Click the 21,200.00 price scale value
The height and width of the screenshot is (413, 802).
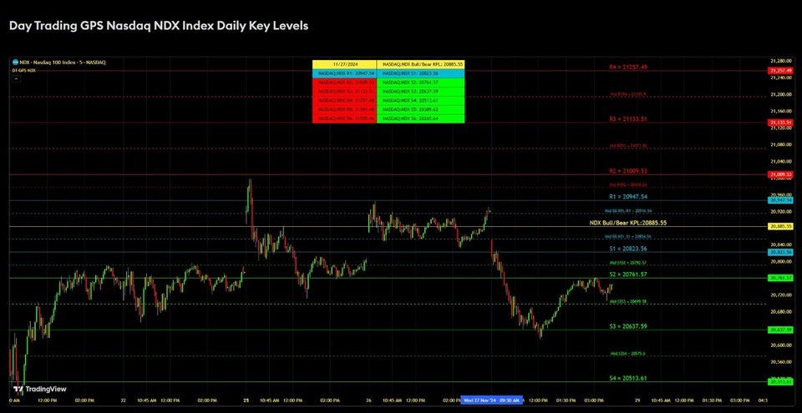click(780, 94)
